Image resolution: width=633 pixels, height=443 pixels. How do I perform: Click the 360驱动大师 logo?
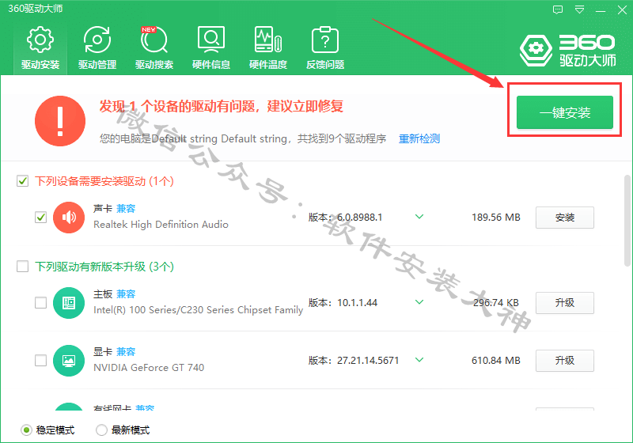click(568, 51)
